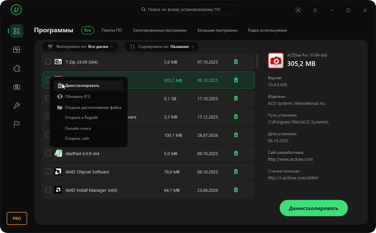Viewport: 376px width, 233px height.
Task: Open the Programs grid icon in sidebar
Action: point(17,31)
